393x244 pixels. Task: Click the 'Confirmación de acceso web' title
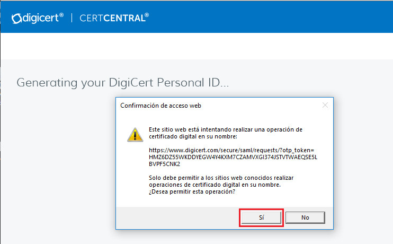[160, 106]
